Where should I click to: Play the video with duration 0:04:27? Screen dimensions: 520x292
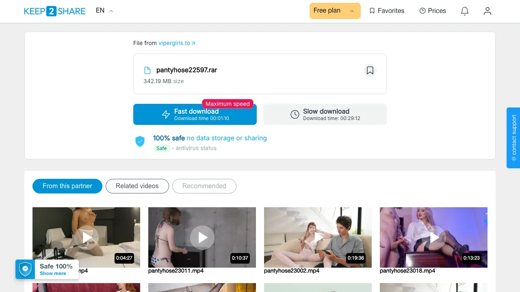[x=86, y=237]
